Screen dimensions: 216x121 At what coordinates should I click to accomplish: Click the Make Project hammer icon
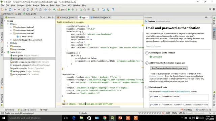54,9
